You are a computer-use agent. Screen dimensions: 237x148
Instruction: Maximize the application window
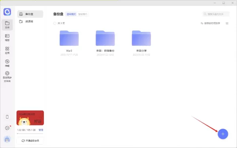pyautogui.click(x=224, y=3)
